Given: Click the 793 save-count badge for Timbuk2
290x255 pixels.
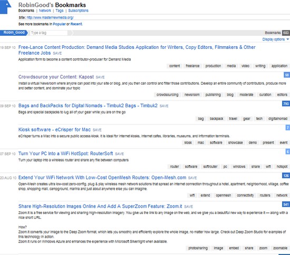Looking at the screenshot, I should 286,104.
